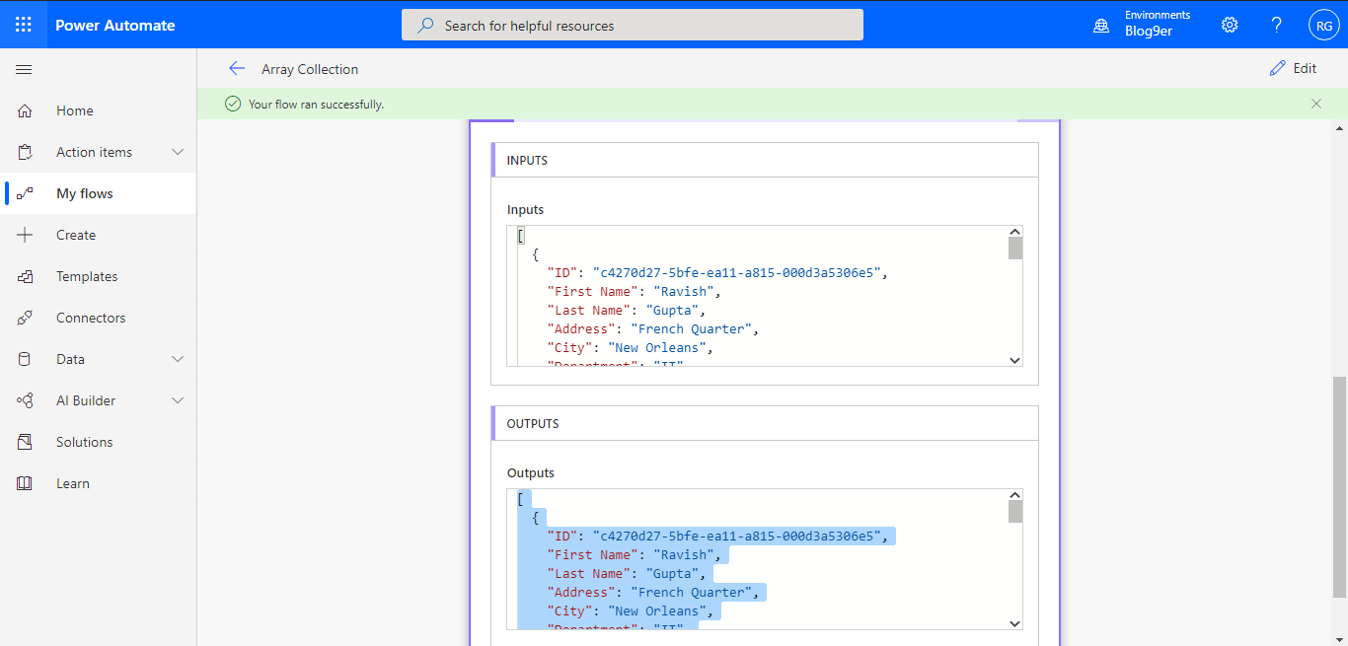
Task: Click "French Quarter" in Inputs JSON
Action: (x=691, y=328)
